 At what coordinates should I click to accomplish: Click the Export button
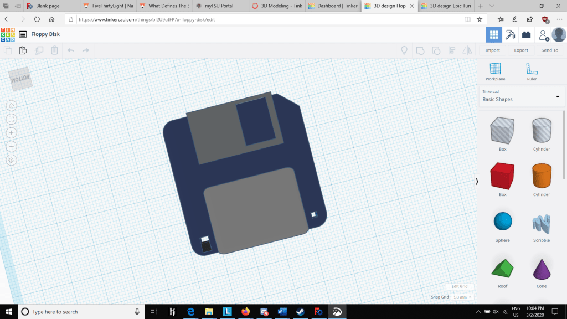[521, 50]
